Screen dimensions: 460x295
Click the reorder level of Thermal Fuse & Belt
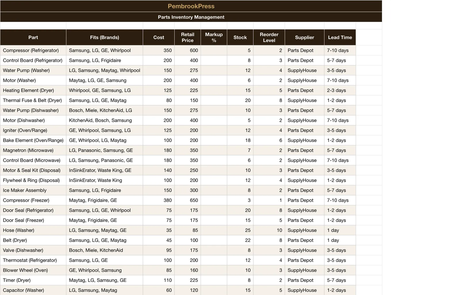tap(269, 100)
